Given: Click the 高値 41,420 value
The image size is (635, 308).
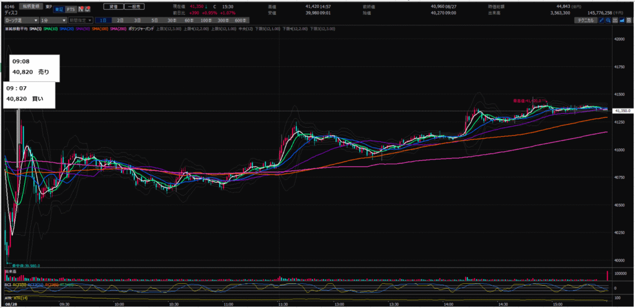Looking at the screenshot, I should [x=313, y=7].
